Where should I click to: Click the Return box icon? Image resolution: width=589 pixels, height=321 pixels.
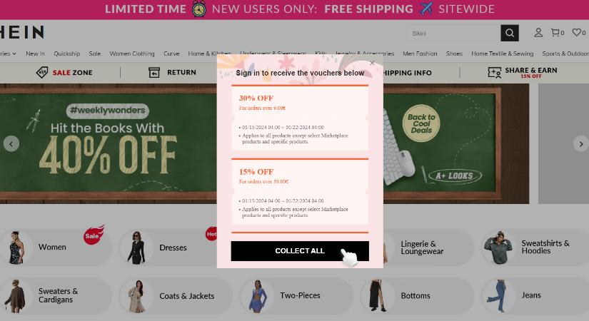[154, 72]
